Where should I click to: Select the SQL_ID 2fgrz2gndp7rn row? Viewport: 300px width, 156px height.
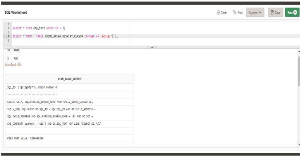(x=69, y=87)
